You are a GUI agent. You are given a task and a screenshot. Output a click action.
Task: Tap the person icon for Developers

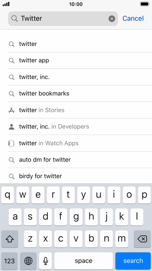[x=11, y=127]
